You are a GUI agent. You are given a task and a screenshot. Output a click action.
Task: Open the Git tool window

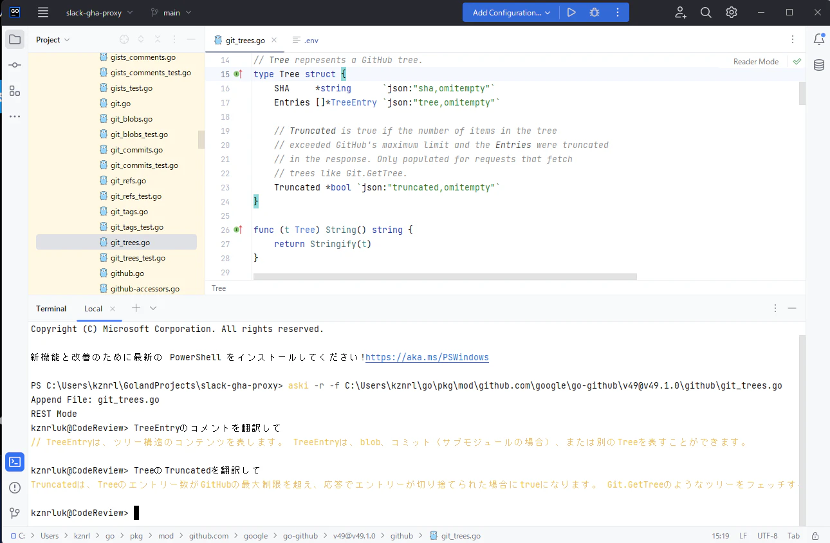click(x=15, y=513)
